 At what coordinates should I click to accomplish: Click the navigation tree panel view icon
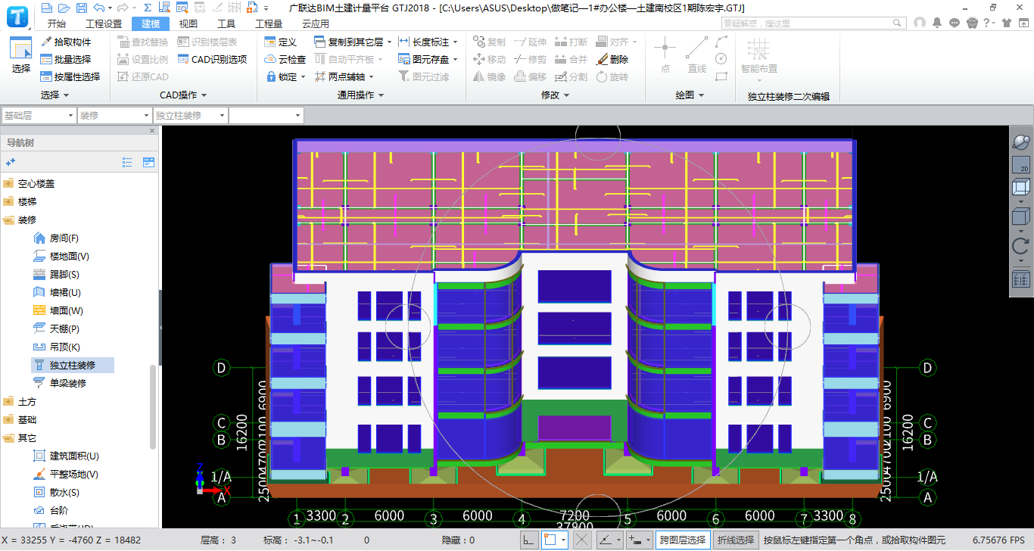[148, 162]
